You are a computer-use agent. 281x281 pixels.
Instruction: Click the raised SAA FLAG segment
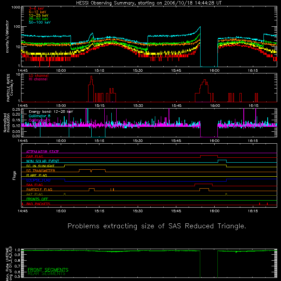(x=204, y=184)
